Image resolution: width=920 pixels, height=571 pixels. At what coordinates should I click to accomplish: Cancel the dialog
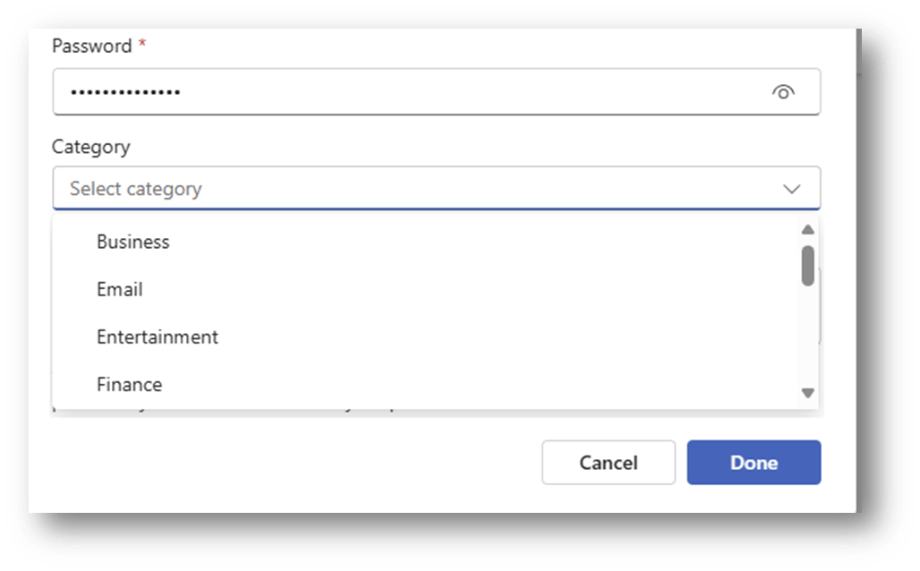click(609, 463)
